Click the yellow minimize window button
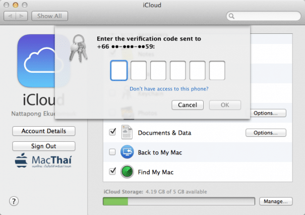 pos(15,5)
